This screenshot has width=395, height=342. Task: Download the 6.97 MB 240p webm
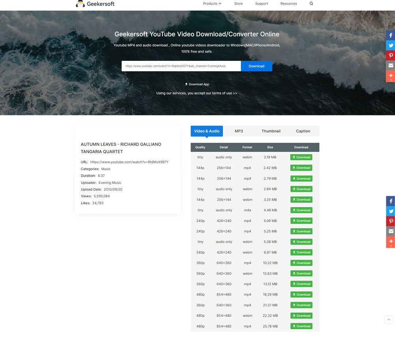pyautogui.click(x=301, y=252)
